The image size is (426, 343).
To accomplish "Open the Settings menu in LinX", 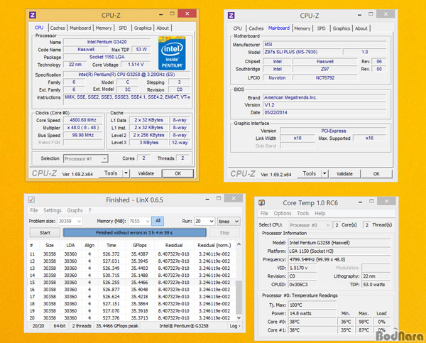I will pos(53,210).
